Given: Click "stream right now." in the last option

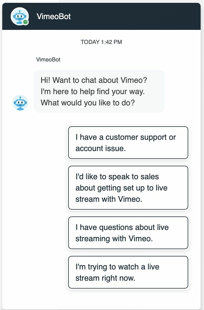Looking at the screenshot, I should [105, 278].
